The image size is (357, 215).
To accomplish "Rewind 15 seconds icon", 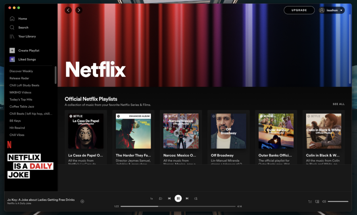I will (160, 198).
